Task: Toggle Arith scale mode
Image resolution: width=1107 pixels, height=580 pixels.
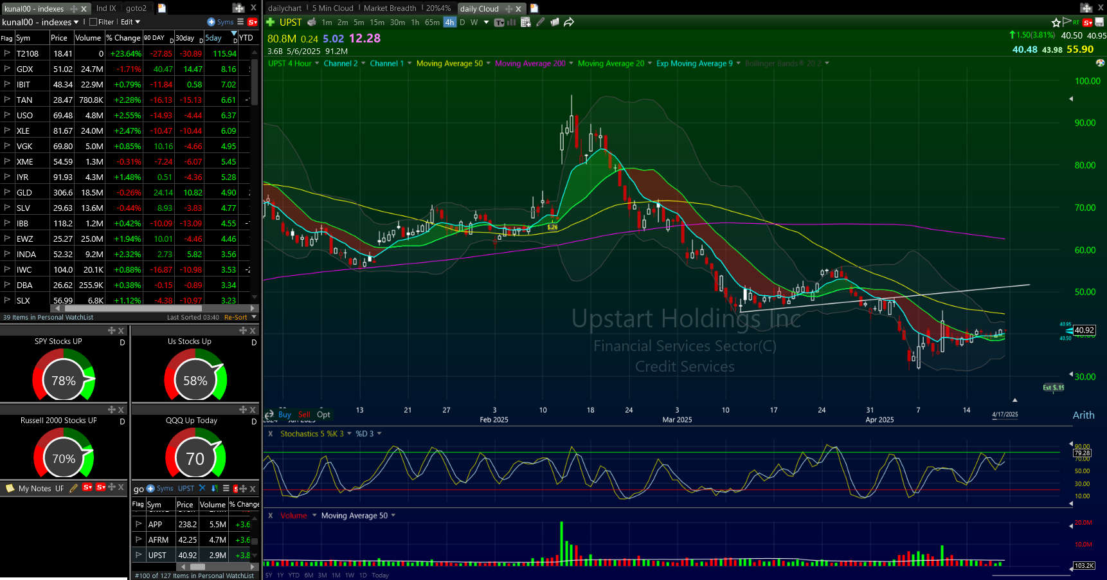Action: pos(1083,415)
